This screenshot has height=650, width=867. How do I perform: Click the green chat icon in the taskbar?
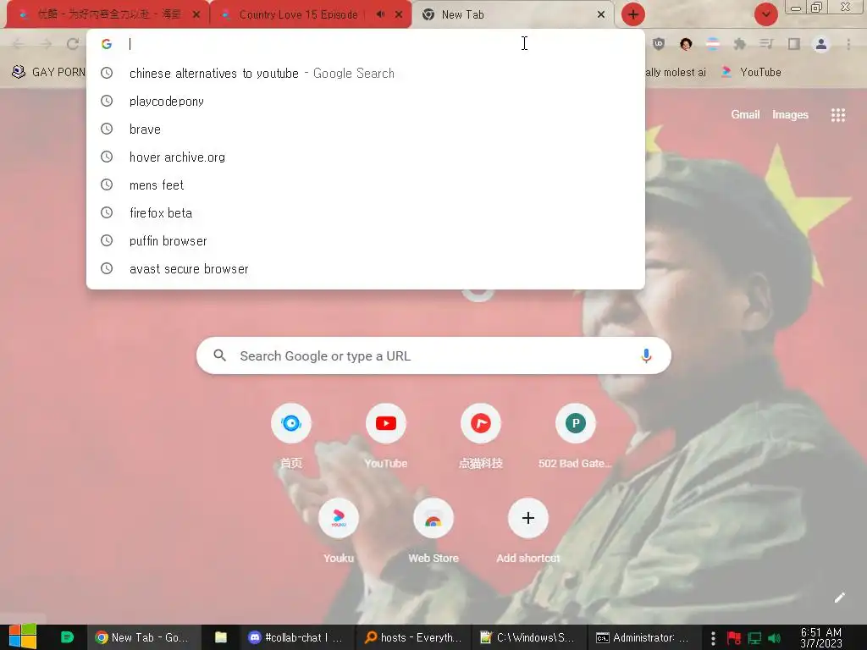[67, 637]
